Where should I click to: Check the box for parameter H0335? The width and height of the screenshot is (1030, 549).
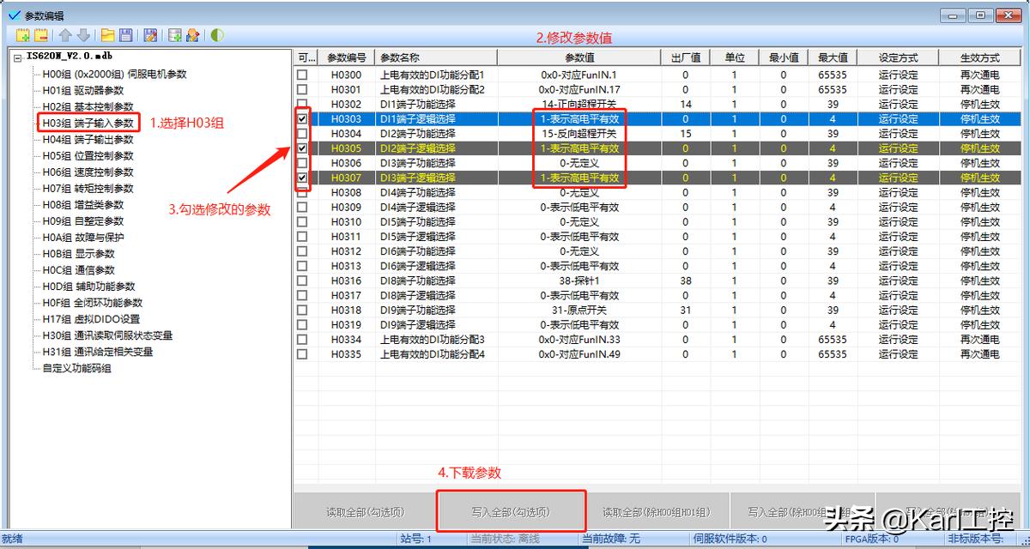coord(302,354)
